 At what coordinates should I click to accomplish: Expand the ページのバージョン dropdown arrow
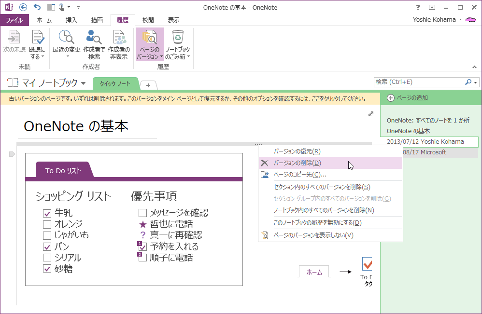pos(161,56)
